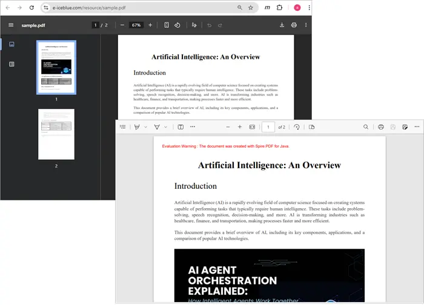Open the search magnifier in Edge PDF toolbar
The width and height of the screenshot is (424, 305).
[x=366, y=127]
